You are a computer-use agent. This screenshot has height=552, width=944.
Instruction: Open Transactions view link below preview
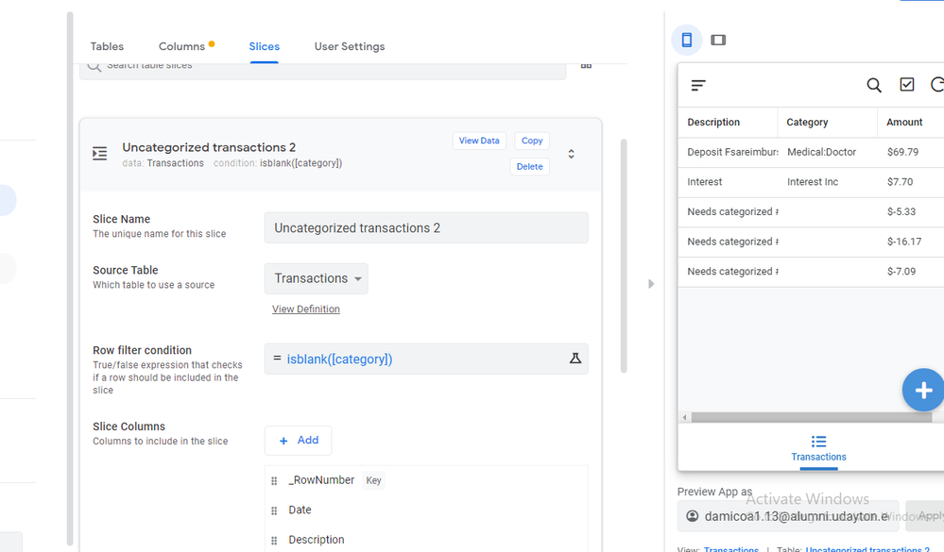pos(730,549)
